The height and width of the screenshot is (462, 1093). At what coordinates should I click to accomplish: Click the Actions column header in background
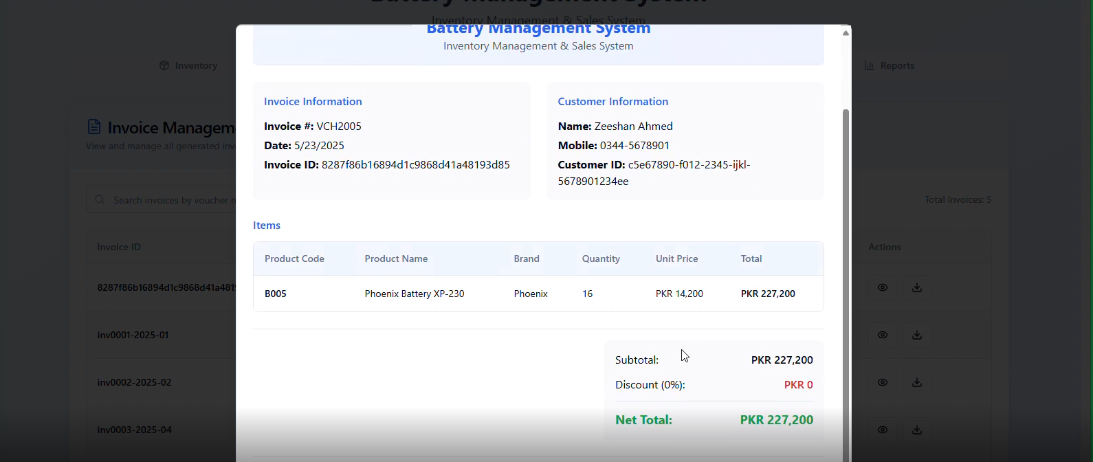coord(885,247)
